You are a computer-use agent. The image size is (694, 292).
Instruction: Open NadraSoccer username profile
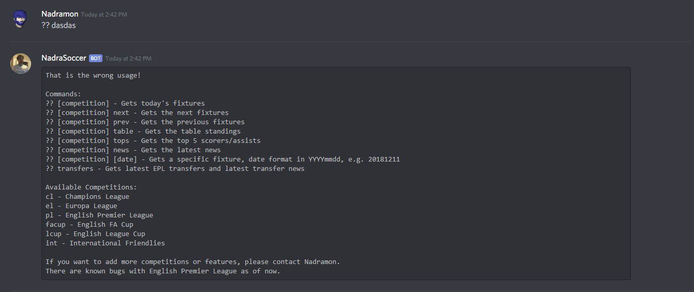(x=64, y=58)
